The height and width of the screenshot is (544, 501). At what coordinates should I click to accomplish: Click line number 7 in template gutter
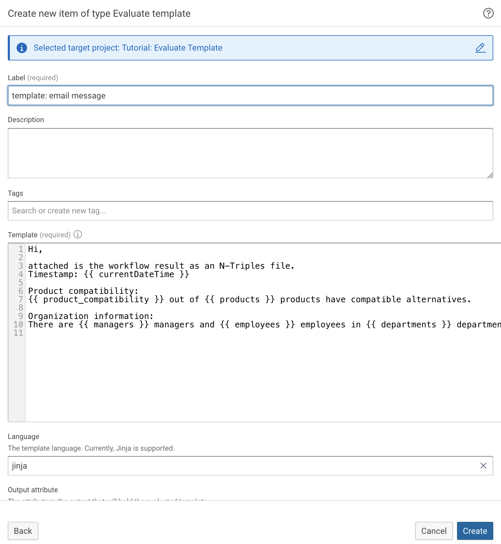coord(20,299)
